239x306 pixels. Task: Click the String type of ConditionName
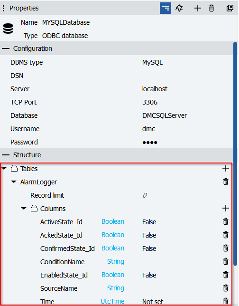[116, 261]
